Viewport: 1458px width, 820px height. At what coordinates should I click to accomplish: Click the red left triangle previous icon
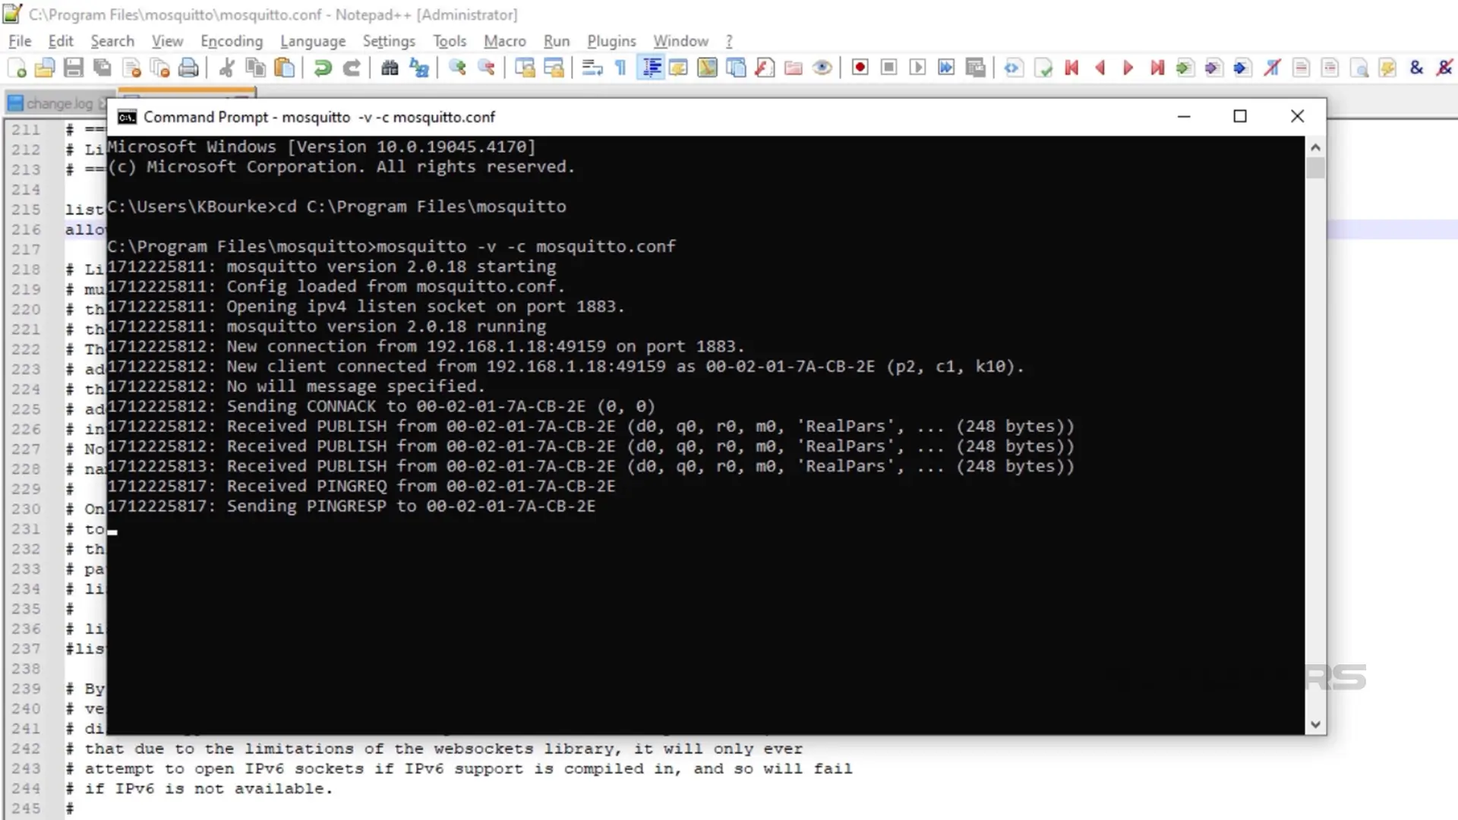[1100, 68]
